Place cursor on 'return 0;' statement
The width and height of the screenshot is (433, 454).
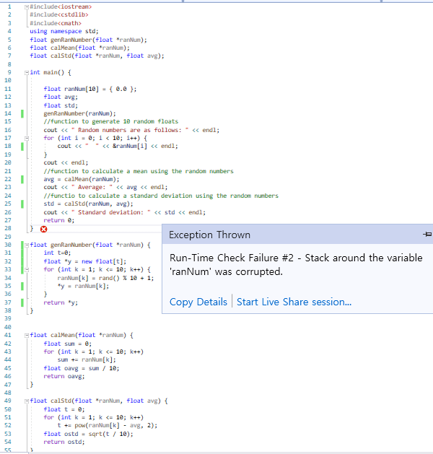[58, 220]
